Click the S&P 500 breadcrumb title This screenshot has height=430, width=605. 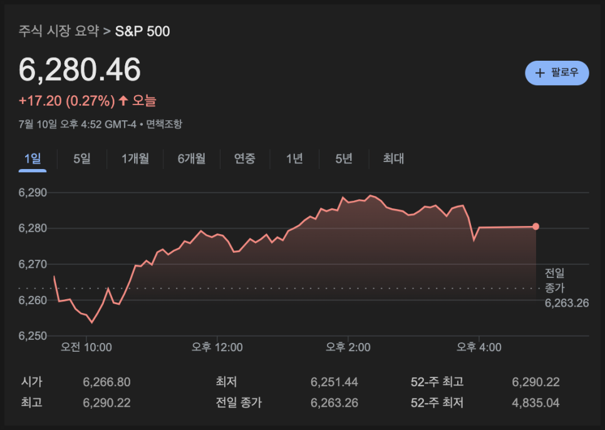tap(142, 31)
